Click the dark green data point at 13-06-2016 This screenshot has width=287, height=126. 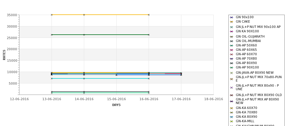tap(52, 35)
